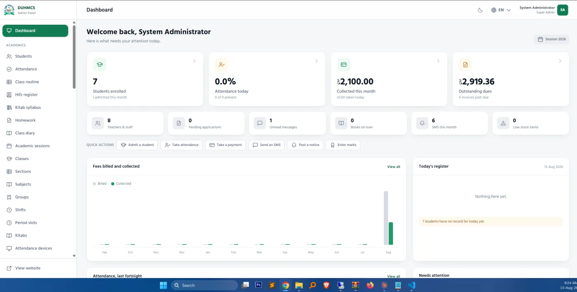Go to Homework in the sidebar
The image size is (577, 292).
click(x=35, y=120)
